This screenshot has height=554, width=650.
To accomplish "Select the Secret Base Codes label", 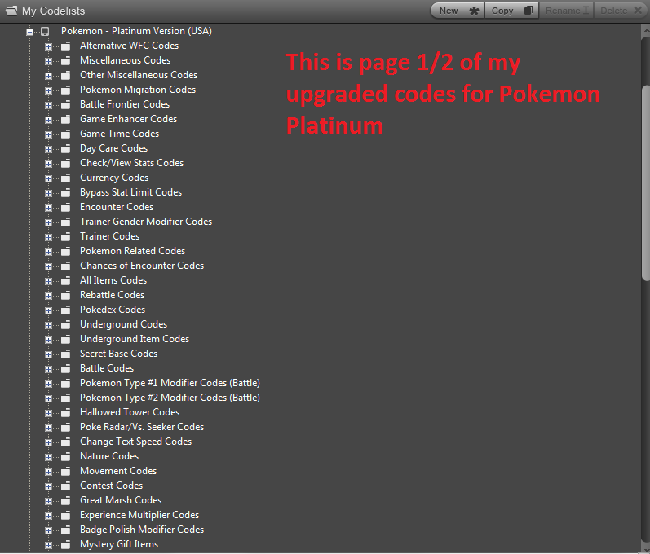I will pos(118,354).
